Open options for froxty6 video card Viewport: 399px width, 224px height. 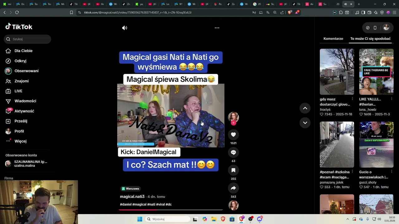(353, 99)
